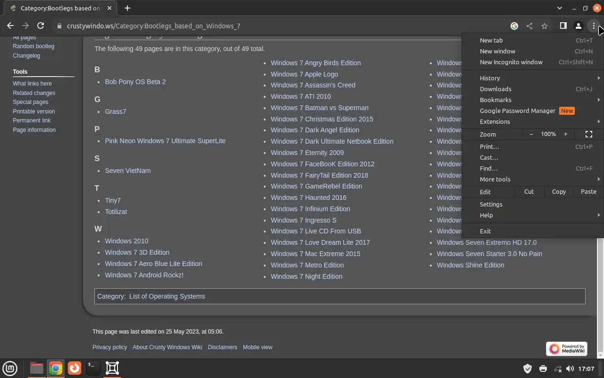
Task: Open the Linux Mint start menu
Action: (x=10, y=368)
